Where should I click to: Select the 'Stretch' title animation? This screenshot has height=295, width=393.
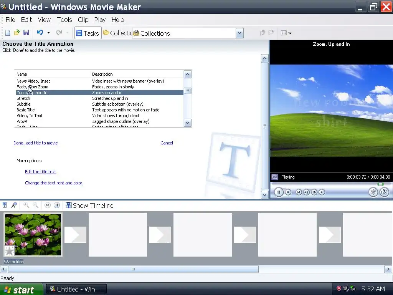click(100, 98)
